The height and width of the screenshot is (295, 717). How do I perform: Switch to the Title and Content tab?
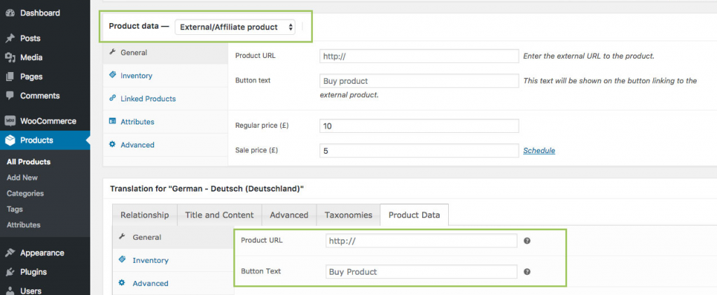[x=219, y=215]
